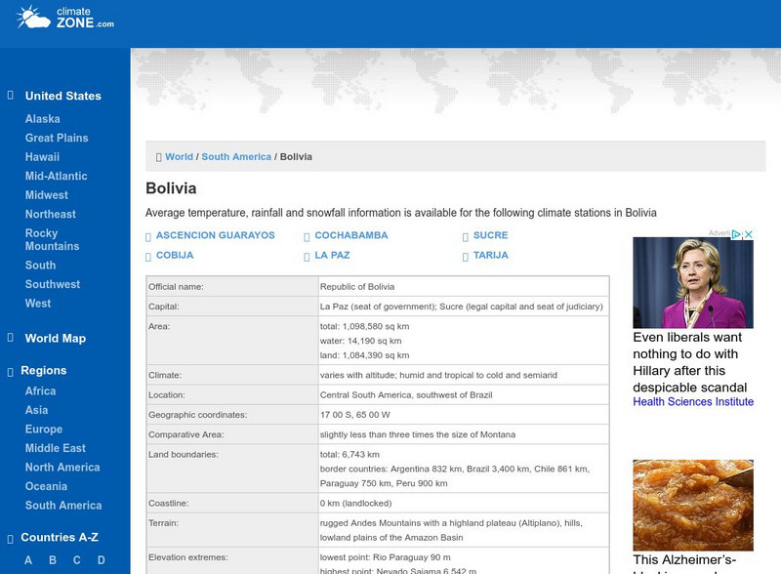
Task: Open the Mid-Atlantic region
Action: coord(57,176)
